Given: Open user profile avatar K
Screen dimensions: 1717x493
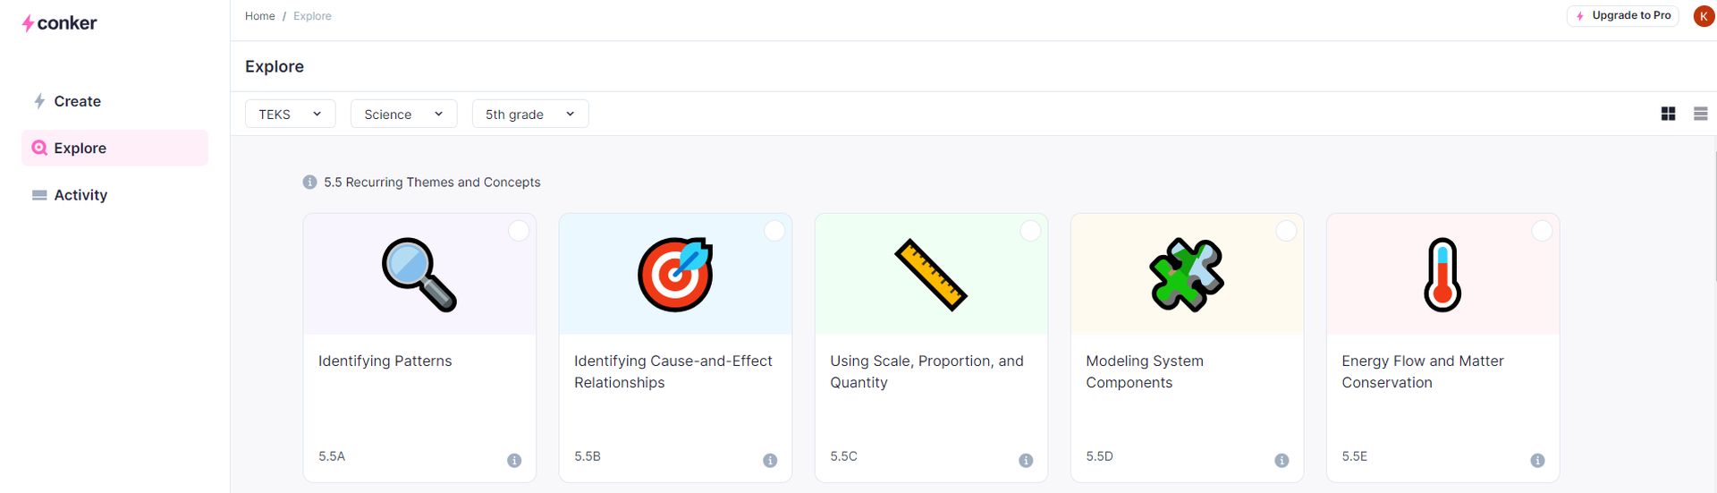Looking at the screenshot, I should (1703, 16).
